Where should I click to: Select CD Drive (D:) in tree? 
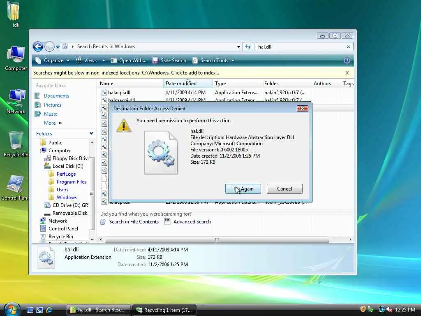70,205
